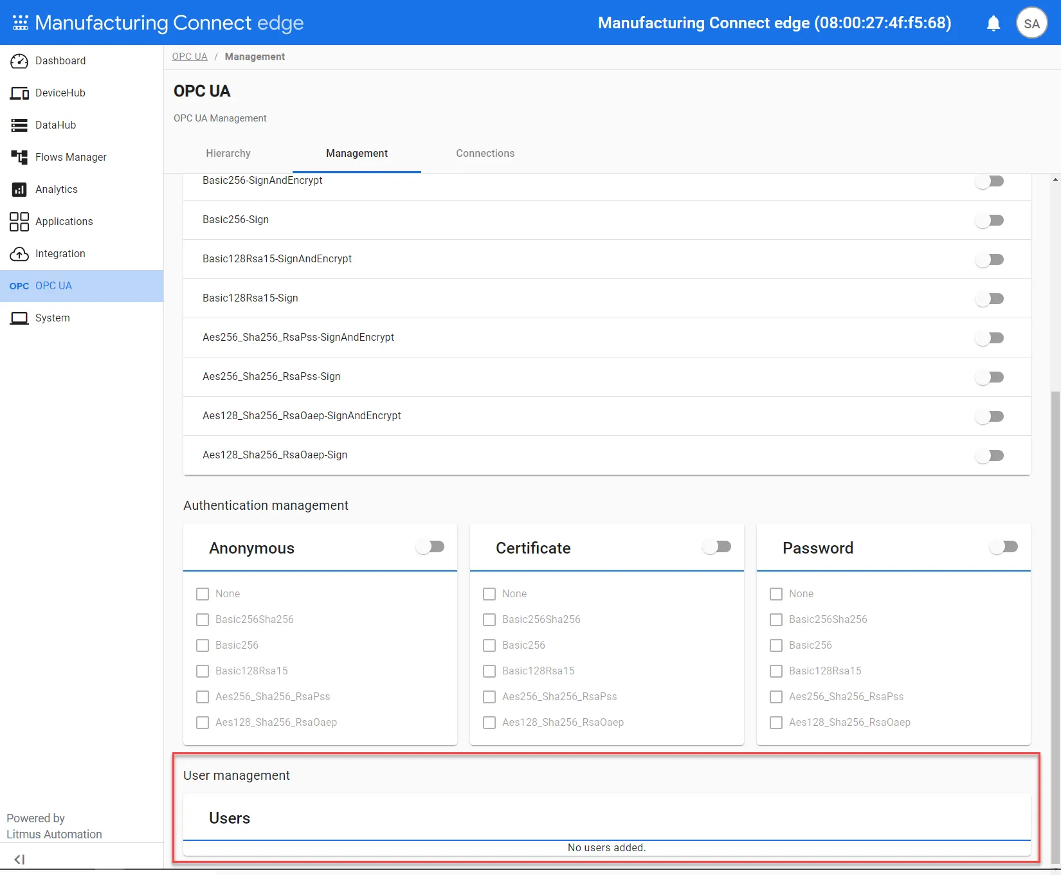Click the OPC icon in sidebar

tap(19, 286)
